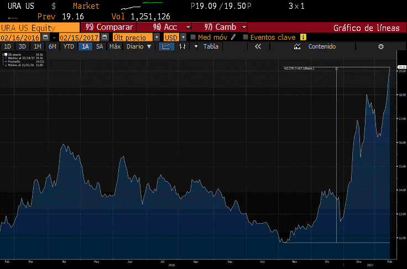Click the Eventos clave info icon

pos(303,37)
